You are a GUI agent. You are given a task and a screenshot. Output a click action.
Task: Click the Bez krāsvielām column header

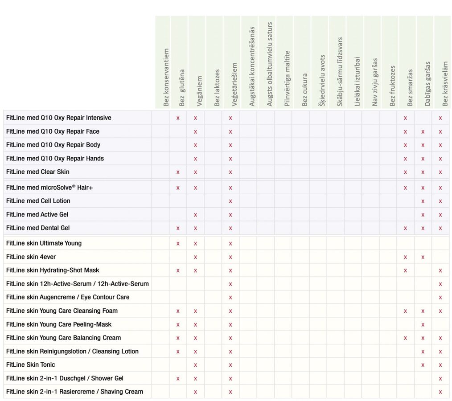(x=445, y=84)
